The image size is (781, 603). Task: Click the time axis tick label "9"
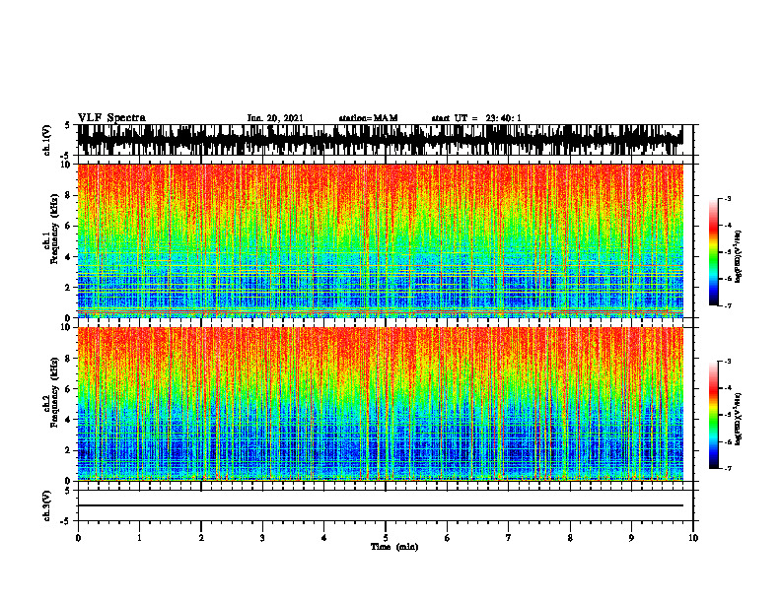(632, 538)
